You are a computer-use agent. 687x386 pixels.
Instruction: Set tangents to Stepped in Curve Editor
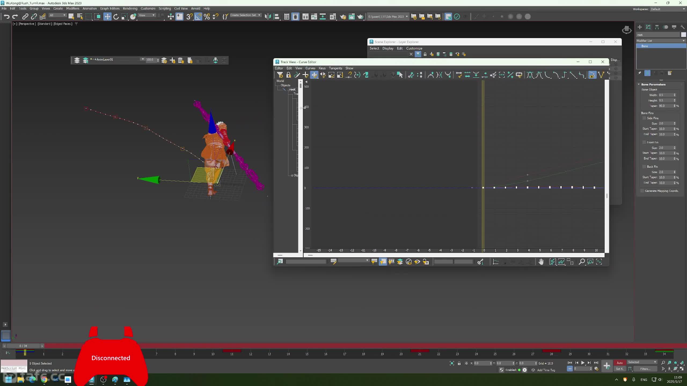(564, 75)
